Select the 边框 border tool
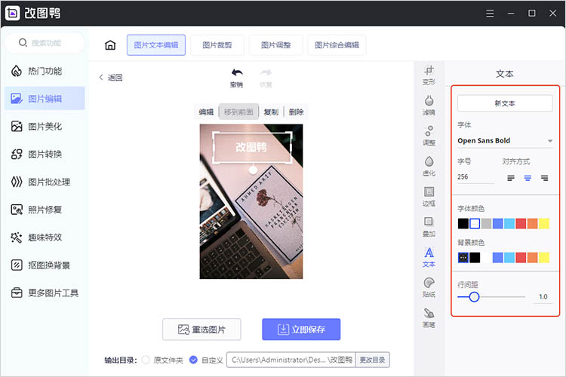 tap(429, 196)
